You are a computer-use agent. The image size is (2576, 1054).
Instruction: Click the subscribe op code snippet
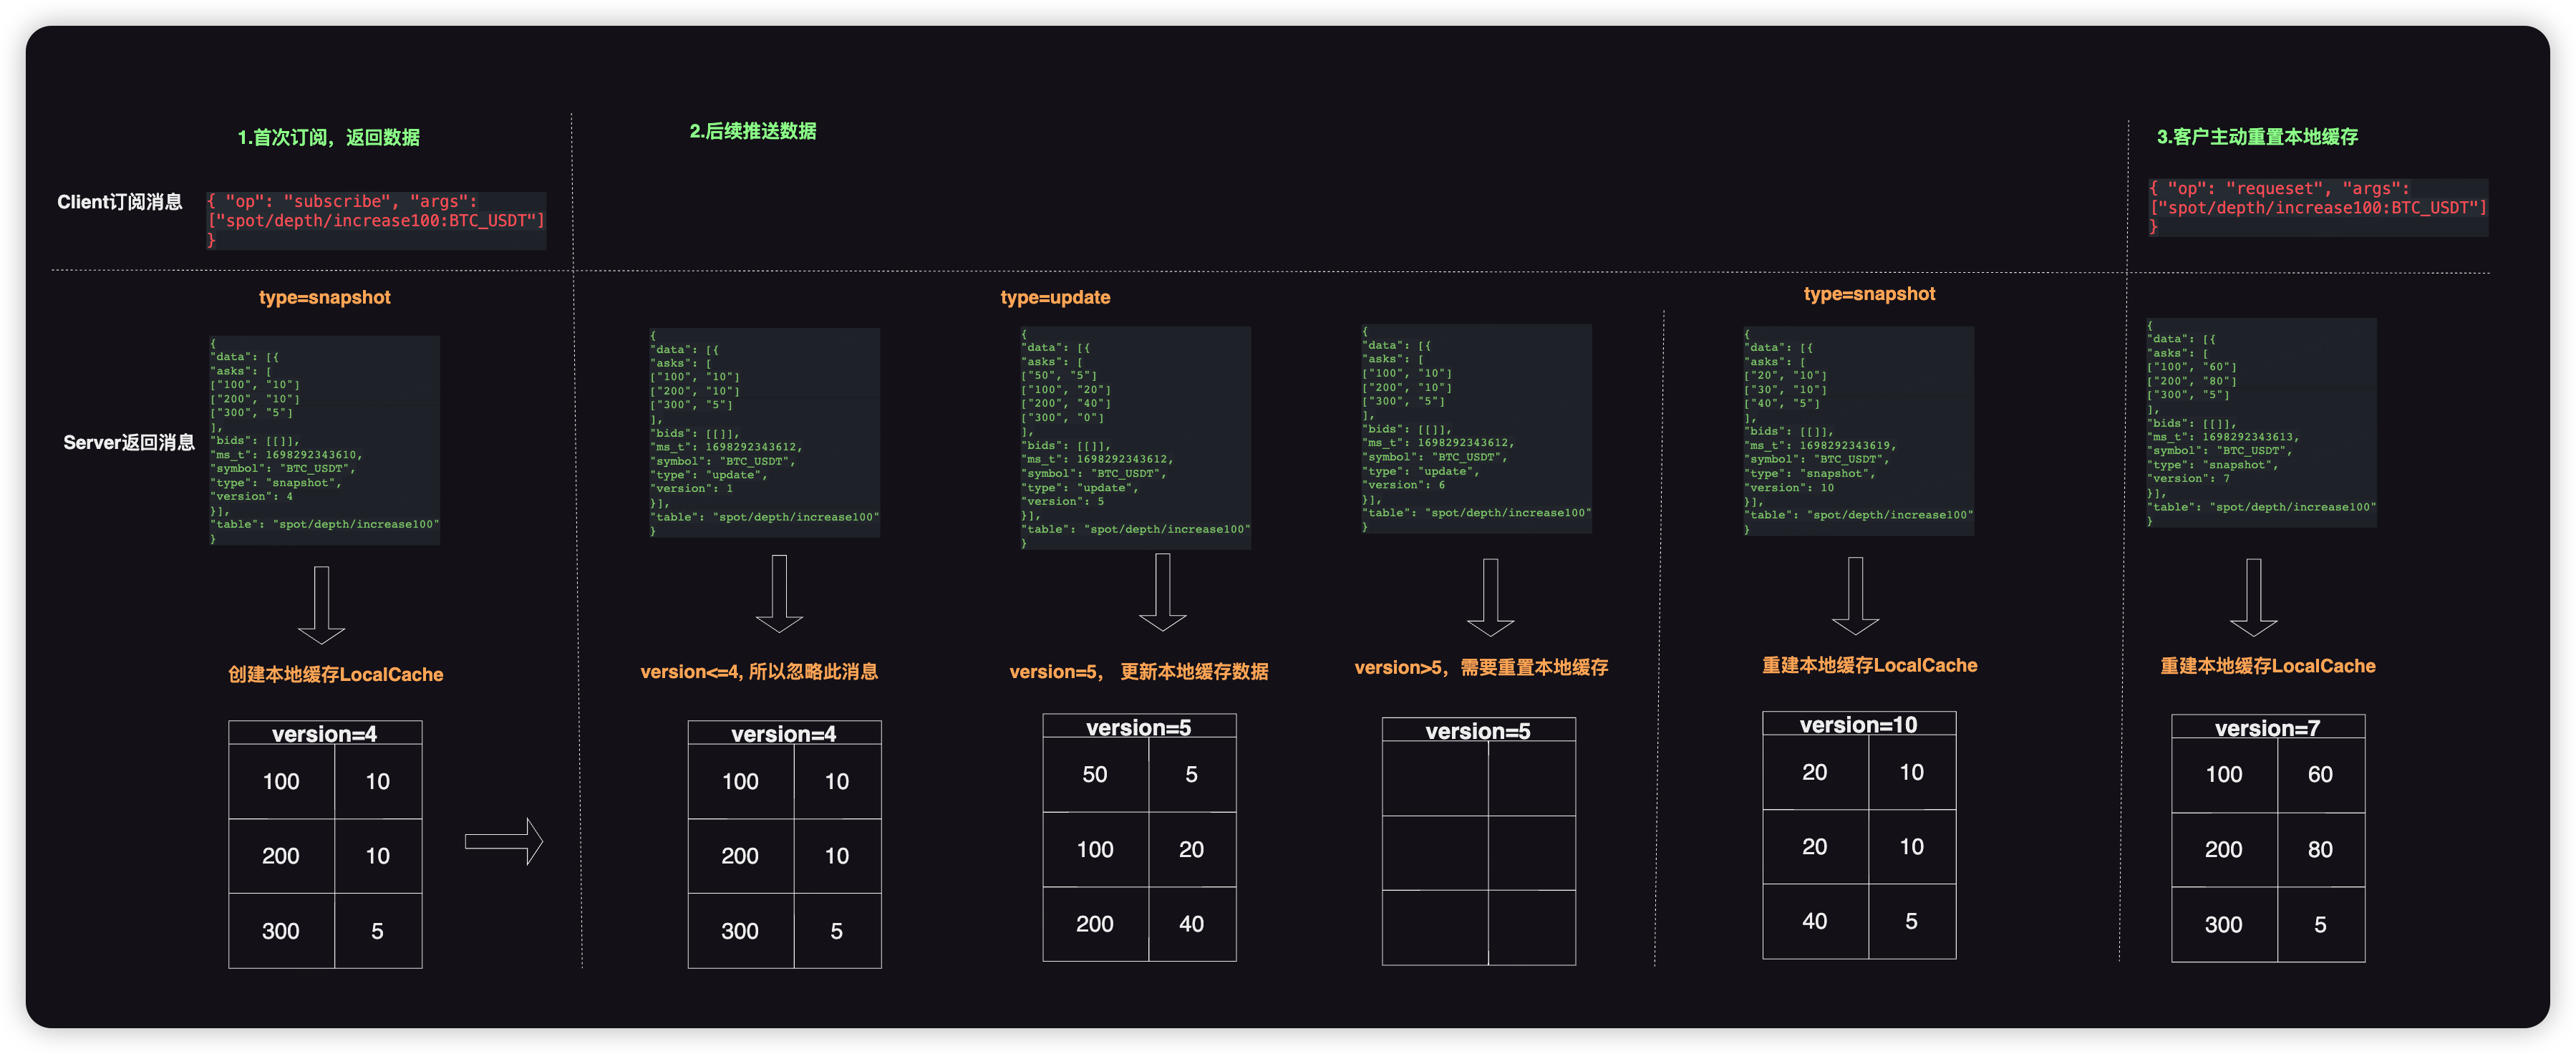[376, 220]
